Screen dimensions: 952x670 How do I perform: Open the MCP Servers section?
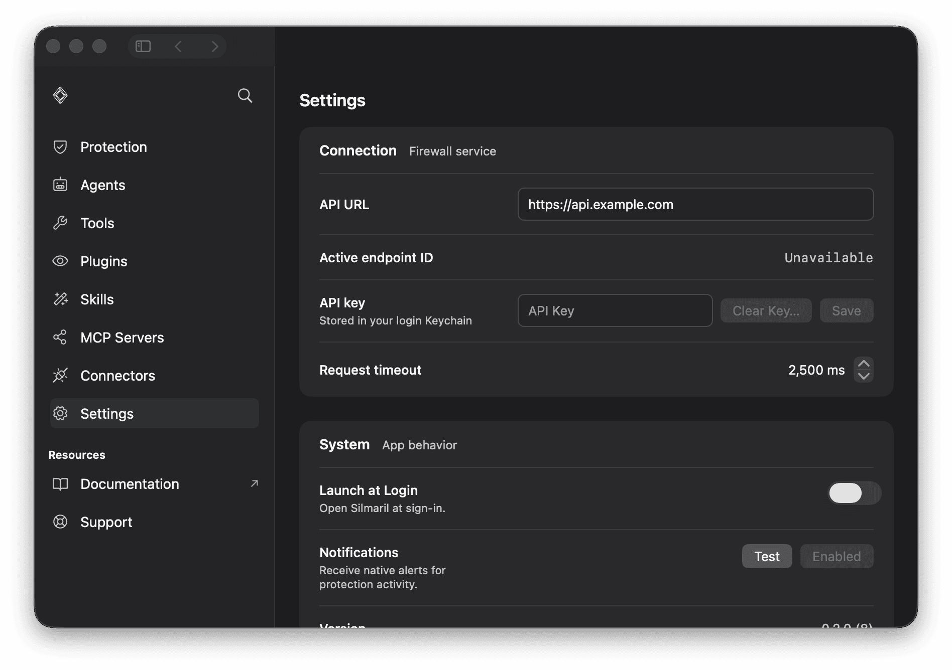point(155,338)
